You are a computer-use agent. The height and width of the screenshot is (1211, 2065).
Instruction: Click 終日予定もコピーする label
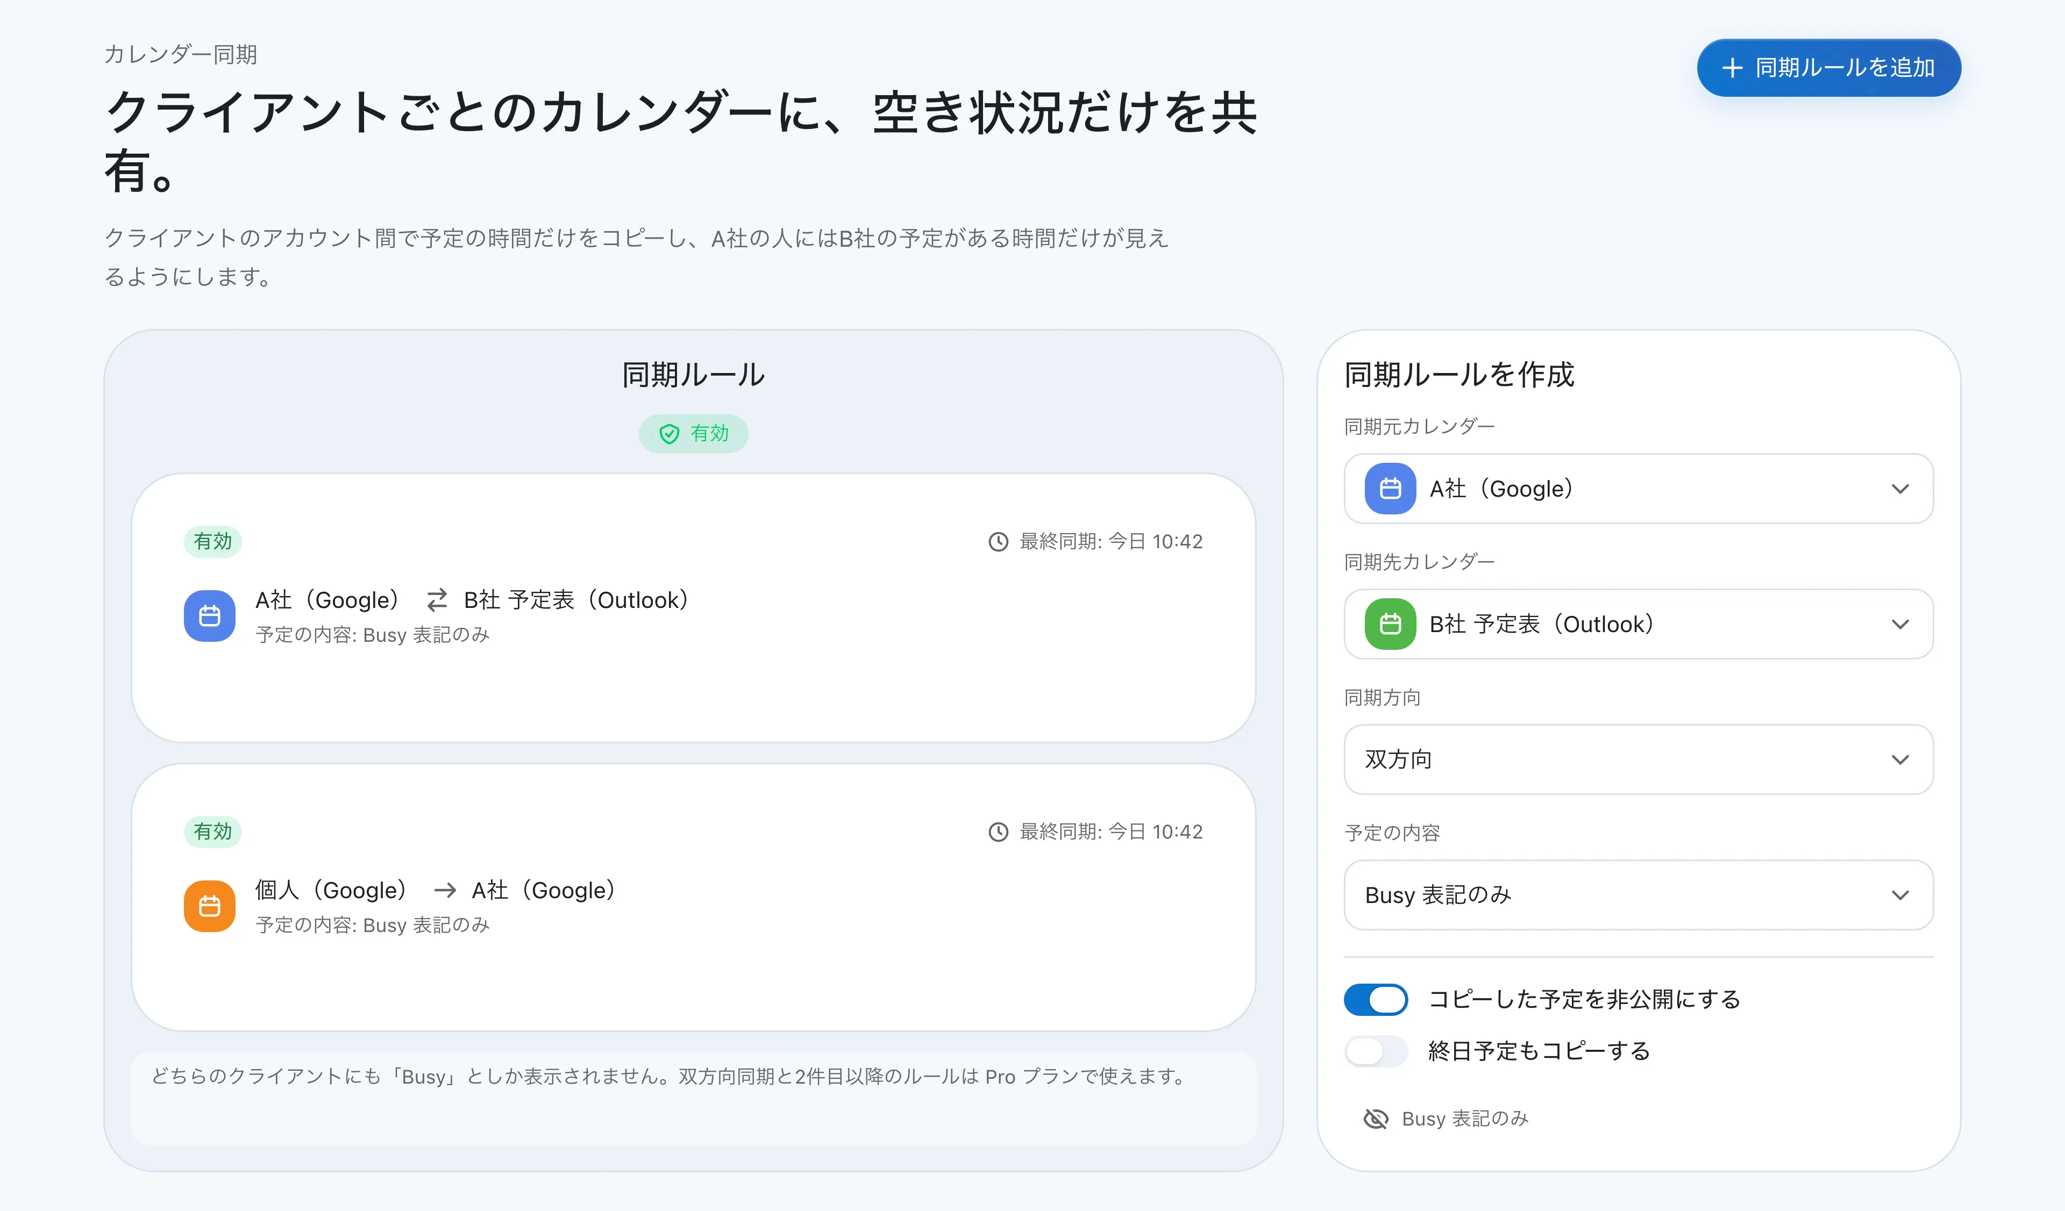pyautogui.click(x=1539, y=1050)
